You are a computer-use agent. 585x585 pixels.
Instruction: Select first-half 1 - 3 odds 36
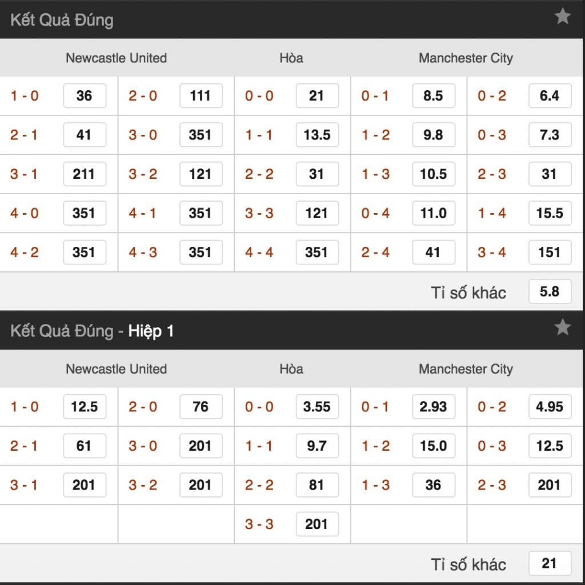[x=433, y=485]
